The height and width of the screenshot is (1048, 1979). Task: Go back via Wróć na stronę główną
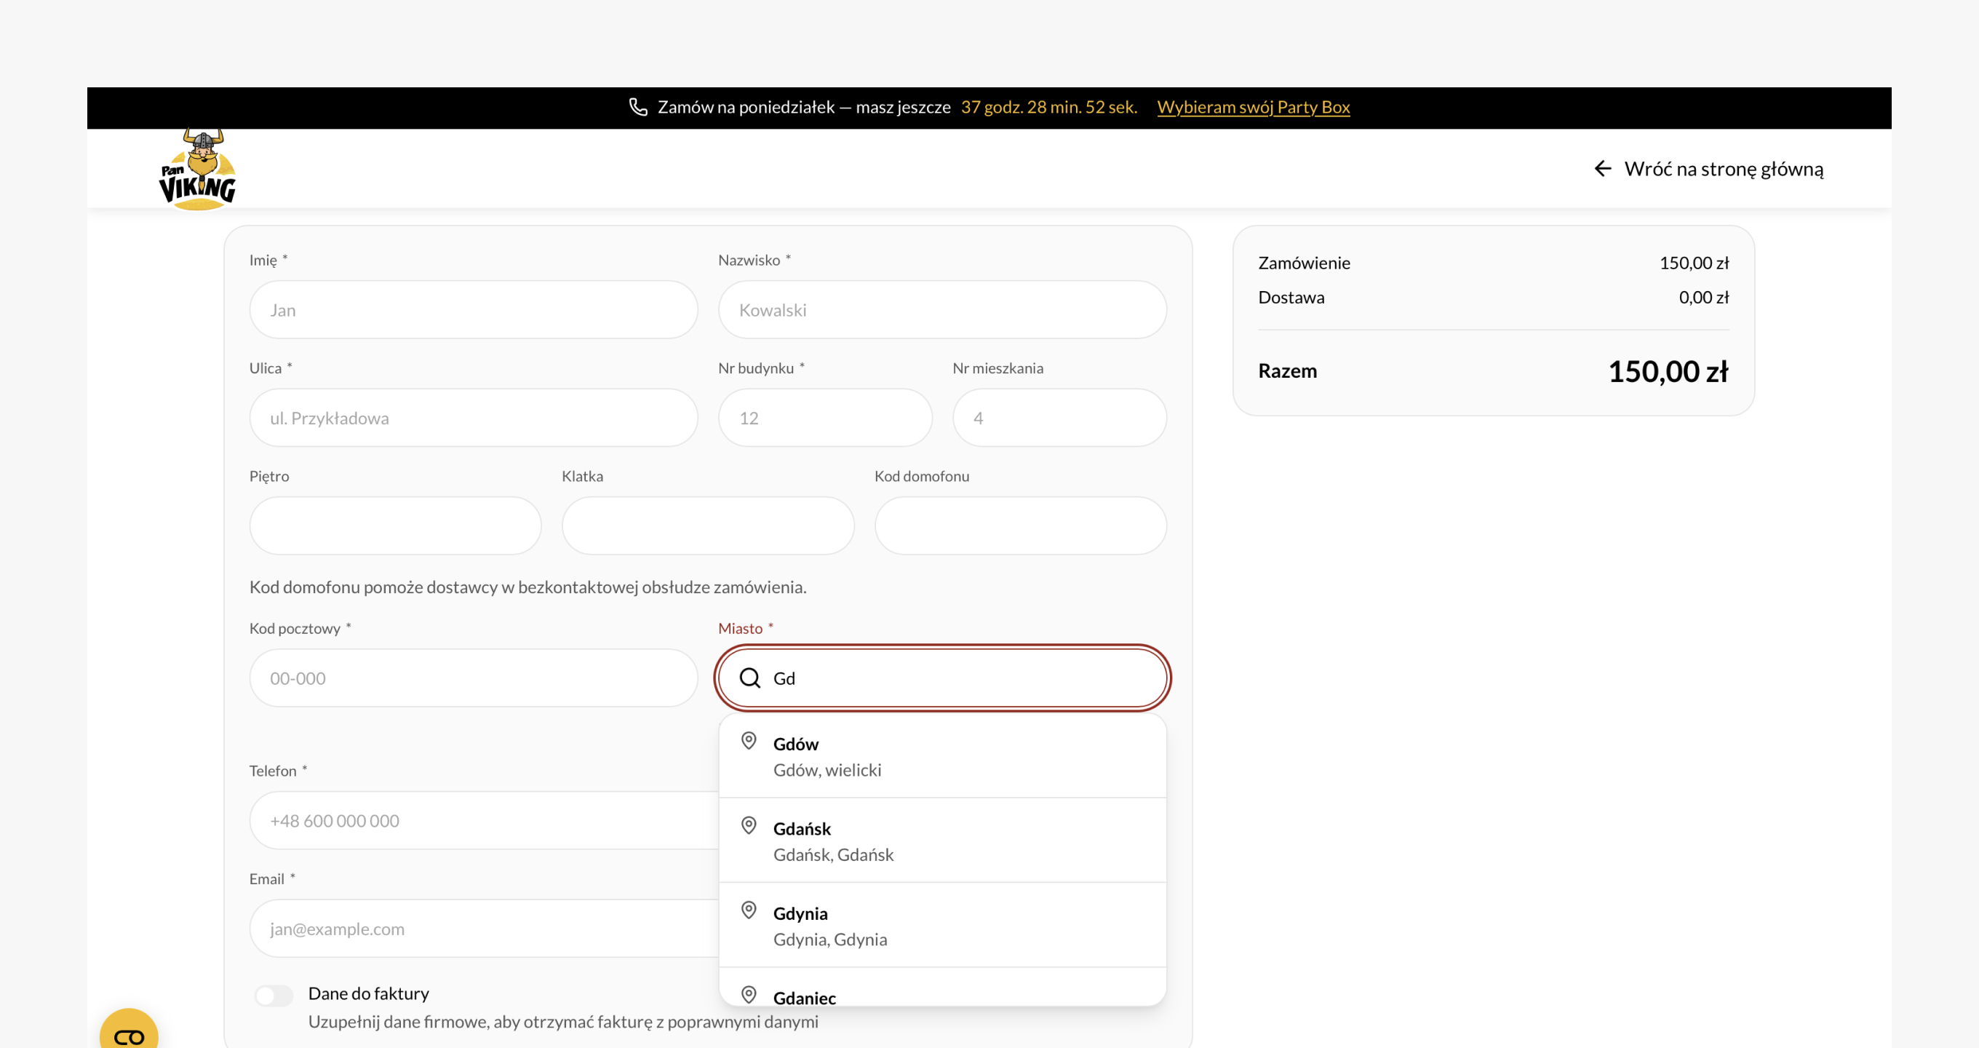click(1708, 168)
